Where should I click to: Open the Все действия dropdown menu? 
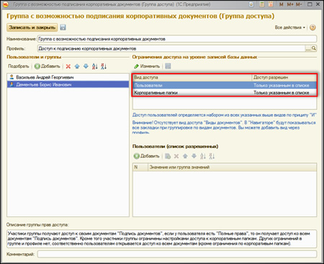coord(290,27)
